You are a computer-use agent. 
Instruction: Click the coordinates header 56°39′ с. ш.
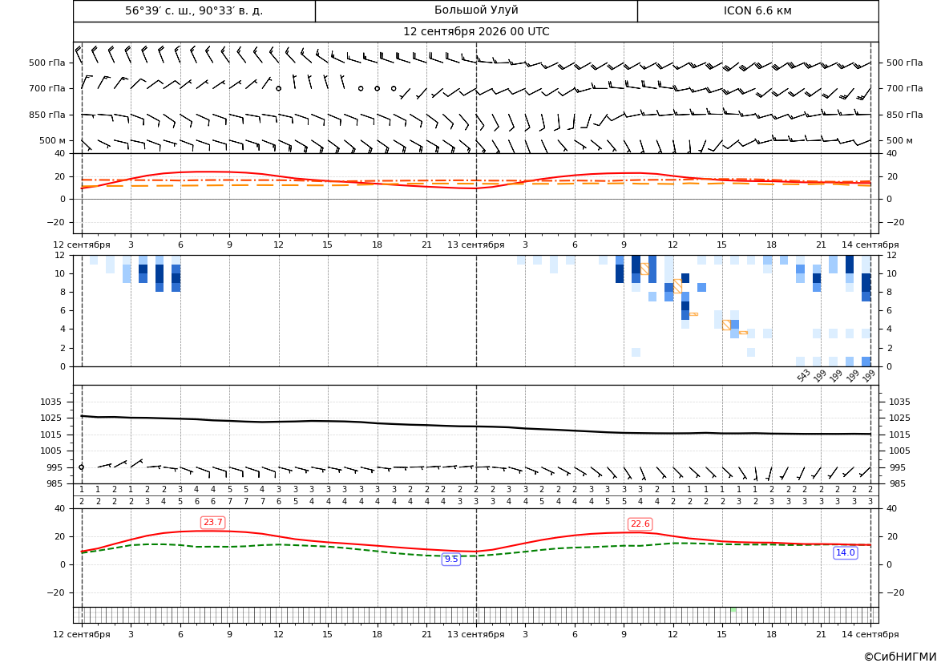tap(162, 10)
